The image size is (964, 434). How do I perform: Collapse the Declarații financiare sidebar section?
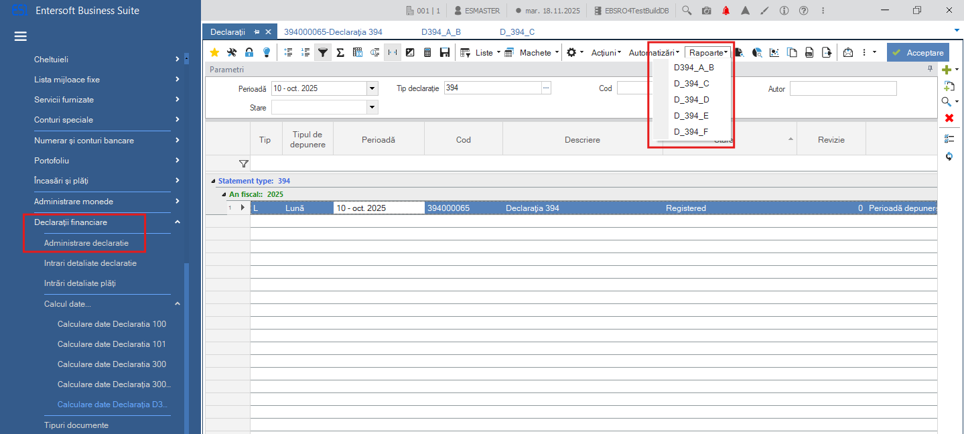click(x=177, y=222)
